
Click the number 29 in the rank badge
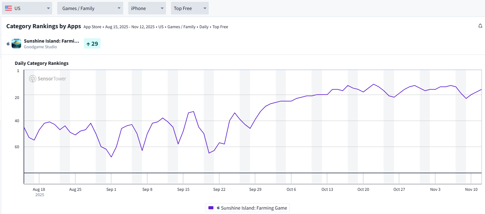coord(95,44)
